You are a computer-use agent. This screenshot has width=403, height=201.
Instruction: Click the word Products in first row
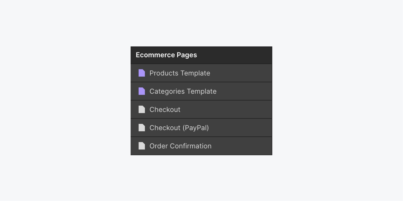164,73
